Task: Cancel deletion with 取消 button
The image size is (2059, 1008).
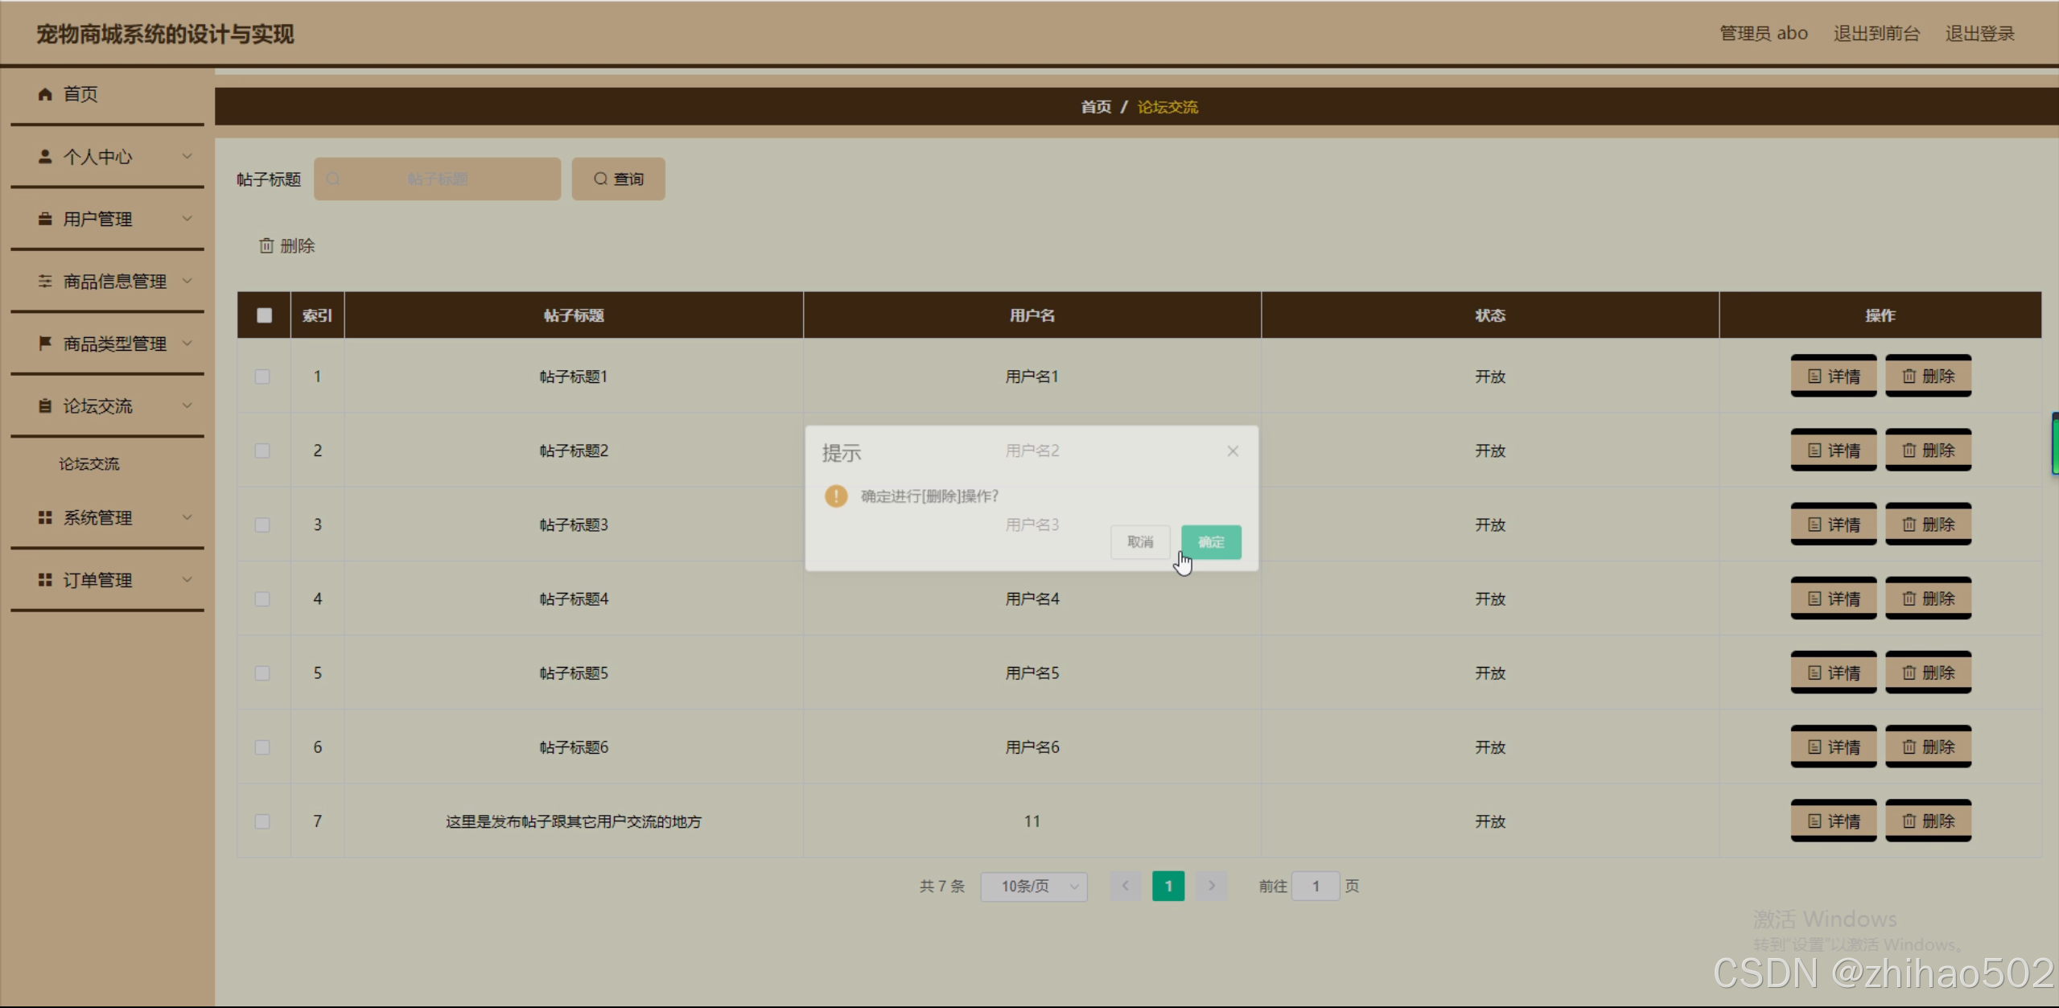Action: (1139, 542)
